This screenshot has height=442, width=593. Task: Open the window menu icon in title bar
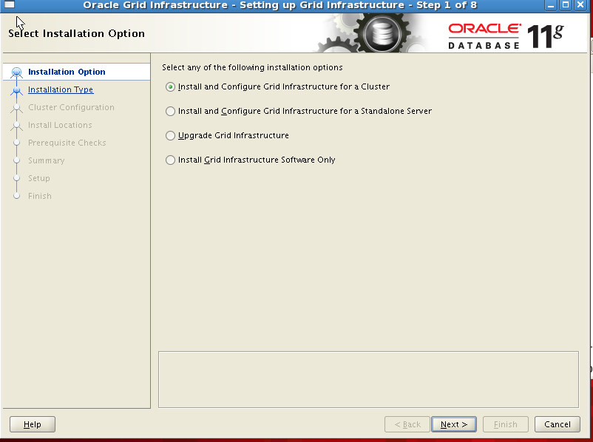(10, 5)
